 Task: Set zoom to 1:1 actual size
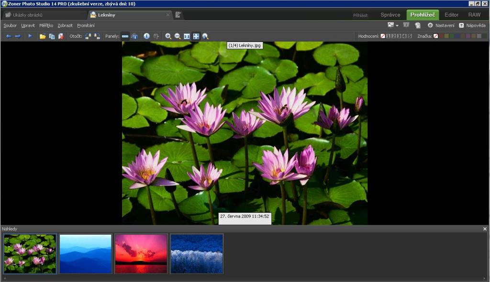point(187,36)
